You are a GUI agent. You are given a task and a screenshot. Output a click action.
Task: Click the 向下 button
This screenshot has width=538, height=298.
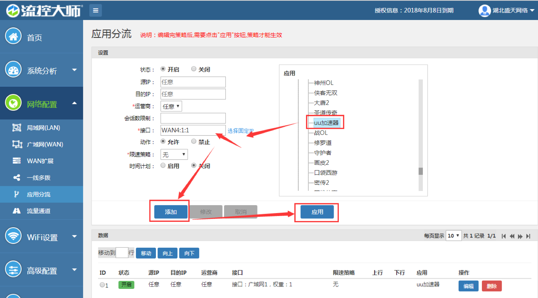(189, 253)
